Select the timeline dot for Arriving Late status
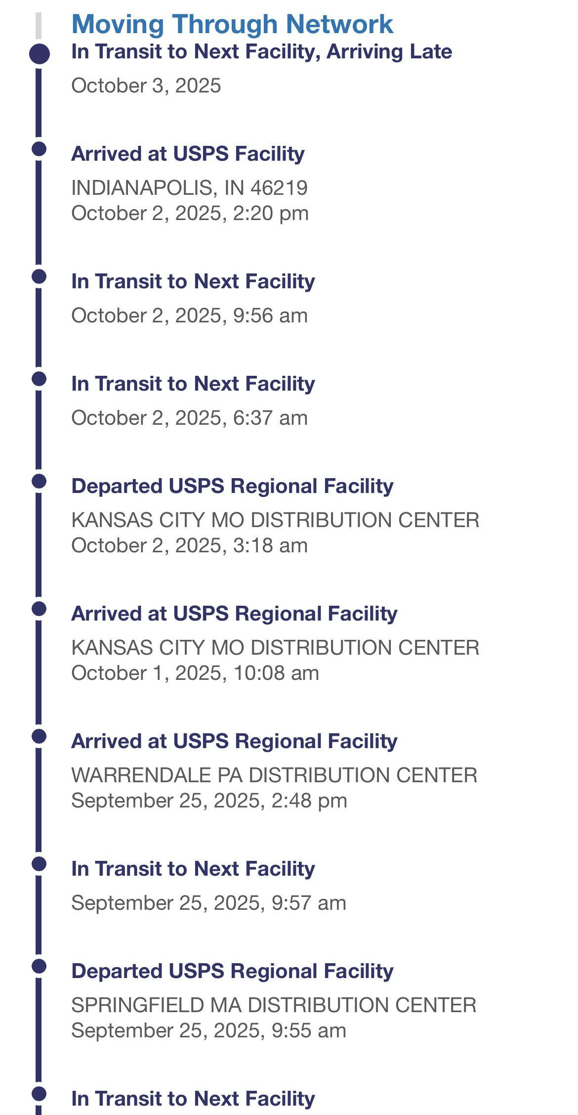The width and height of the screenshot is (578, 1115). pos(40,53)
